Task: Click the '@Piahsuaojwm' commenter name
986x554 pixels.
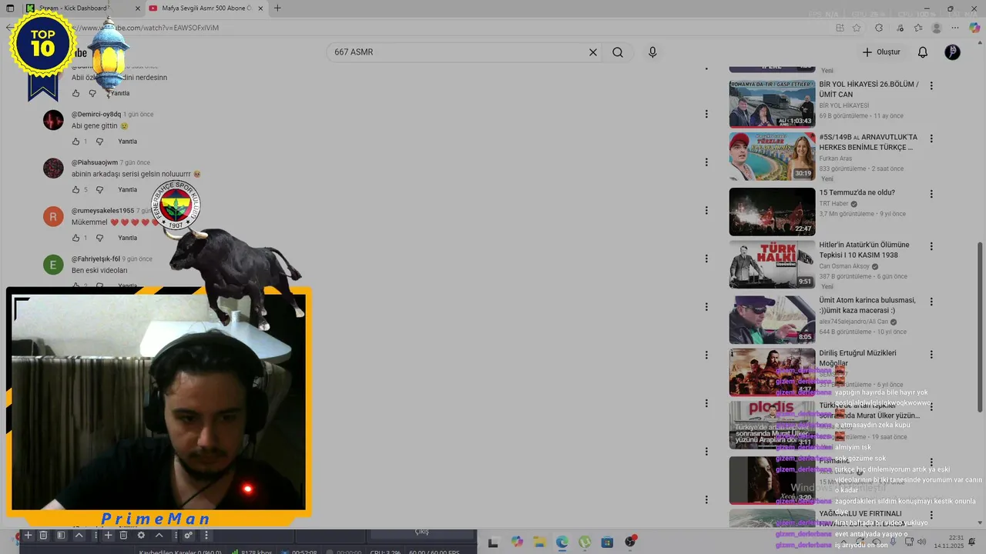Action: [95, 162]
